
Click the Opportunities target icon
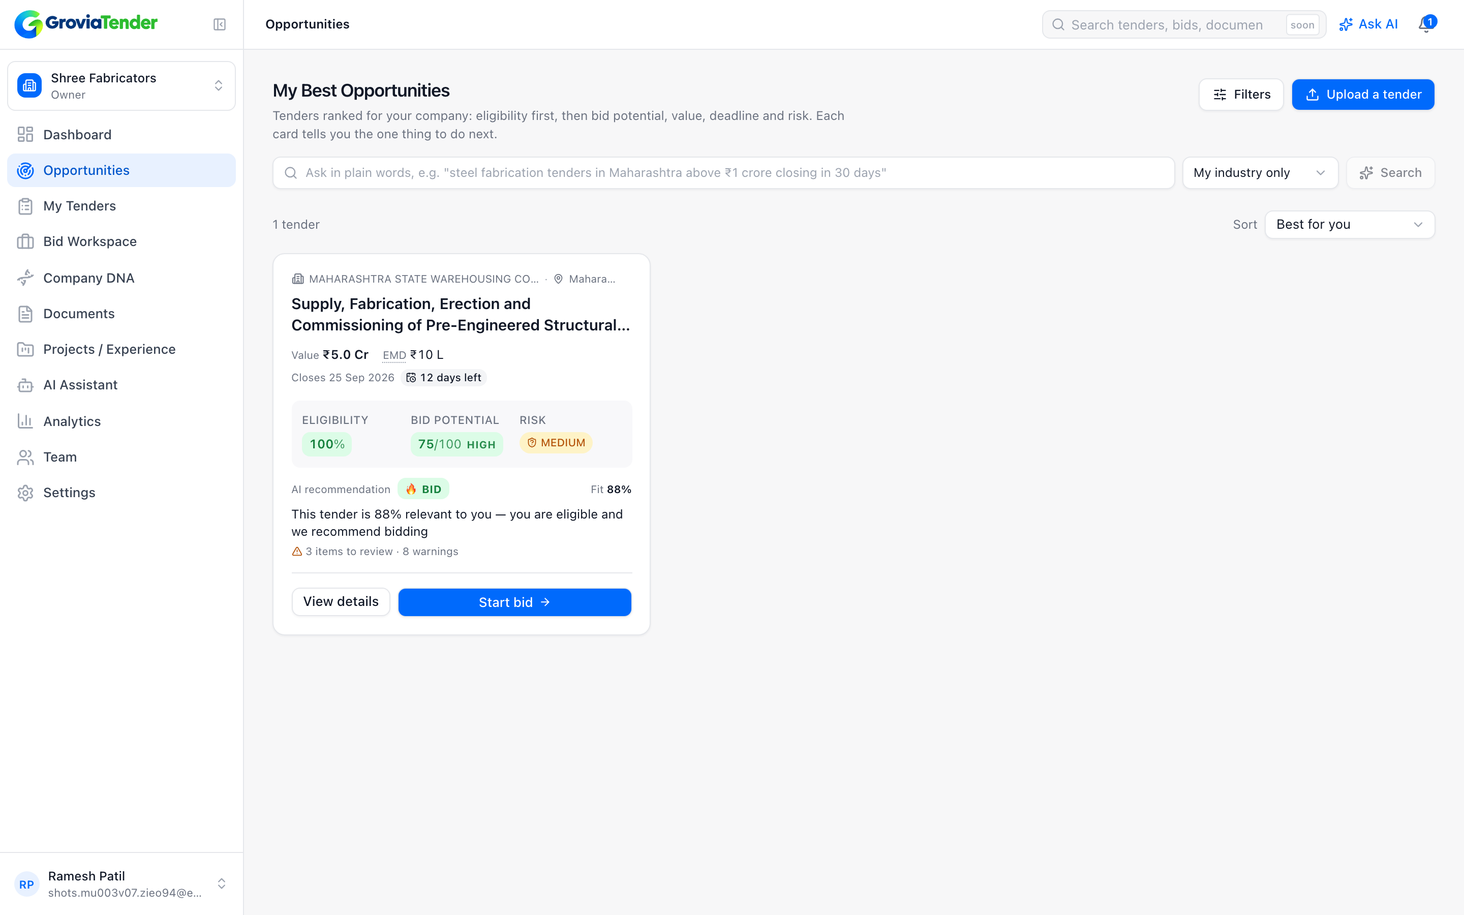pyautogui.click(x=25, y=171)
